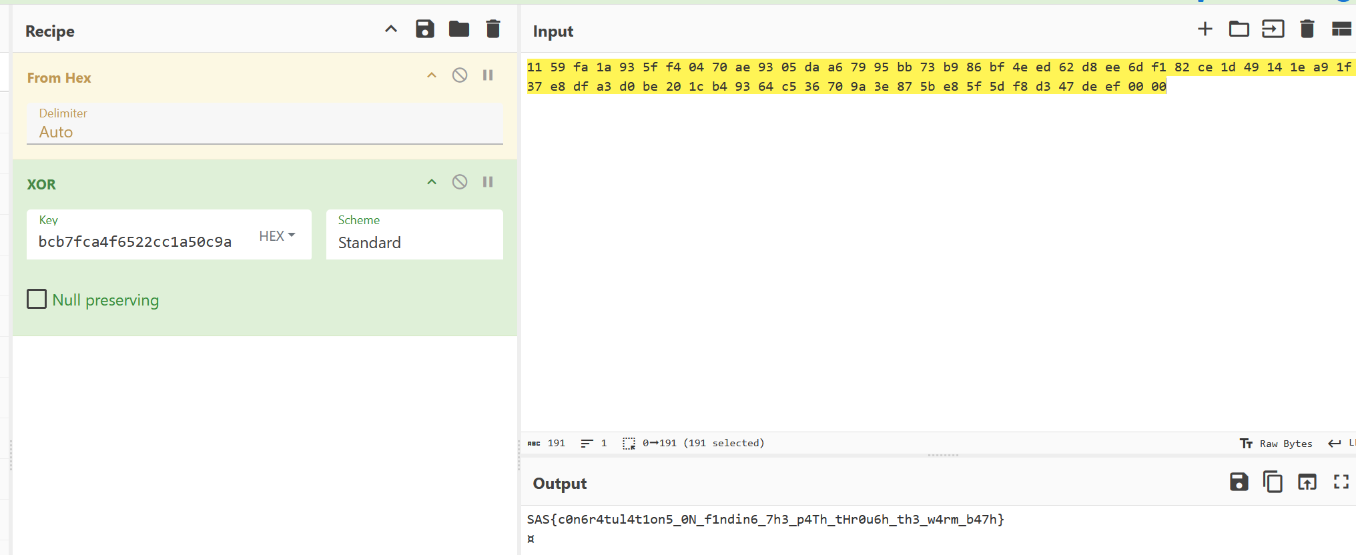This screenshot has width=1356, height=555.
Task: Open a folder as input
Action: pyautogui.click(x=1239, y=29)
